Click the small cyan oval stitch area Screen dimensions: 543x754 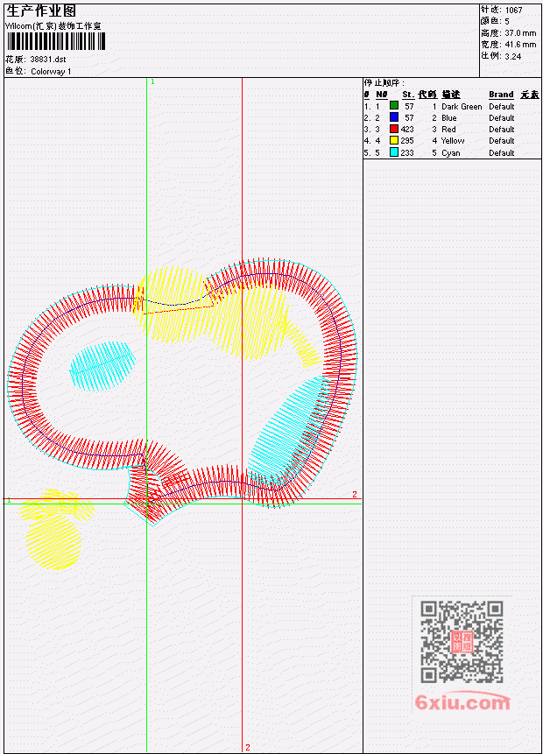102,365
